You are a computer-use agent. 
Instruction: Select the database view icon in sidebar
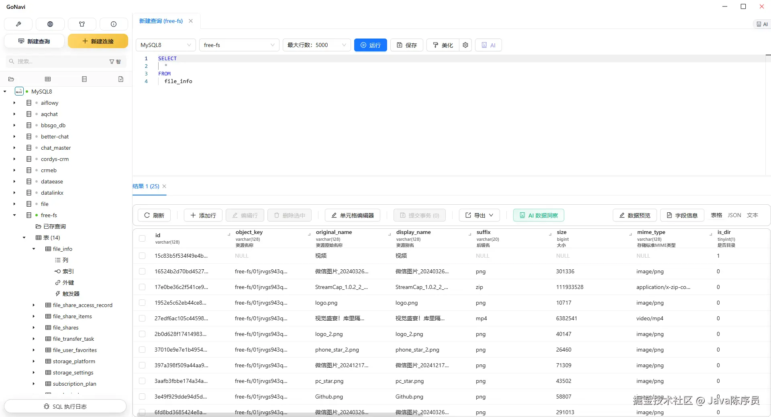(84, 79)
